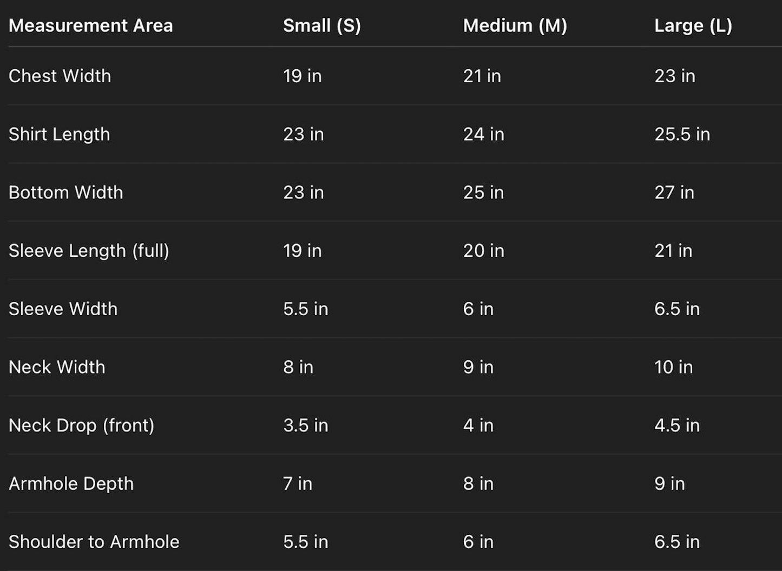Image resolution: width=782 pixels, height=571 pixels.
Task: Select the Armhole Depth row label
Action: (x=71, y=483)
